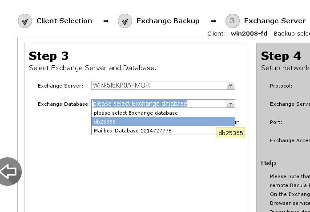Click the back arrow round button
310x212 pixels.
point(8,171)
